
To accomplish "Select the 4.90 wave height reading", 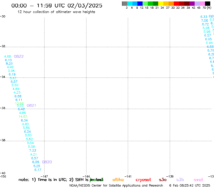I will [25, 124].
